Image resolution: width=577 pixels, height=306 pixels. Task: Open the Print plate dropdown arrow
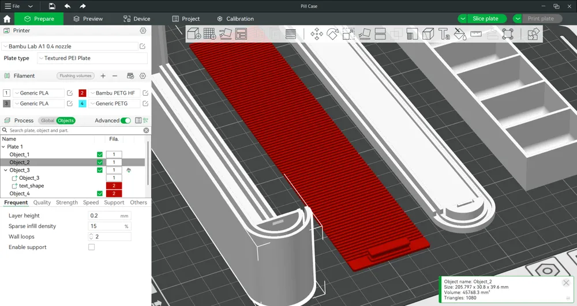click(518, 19)
